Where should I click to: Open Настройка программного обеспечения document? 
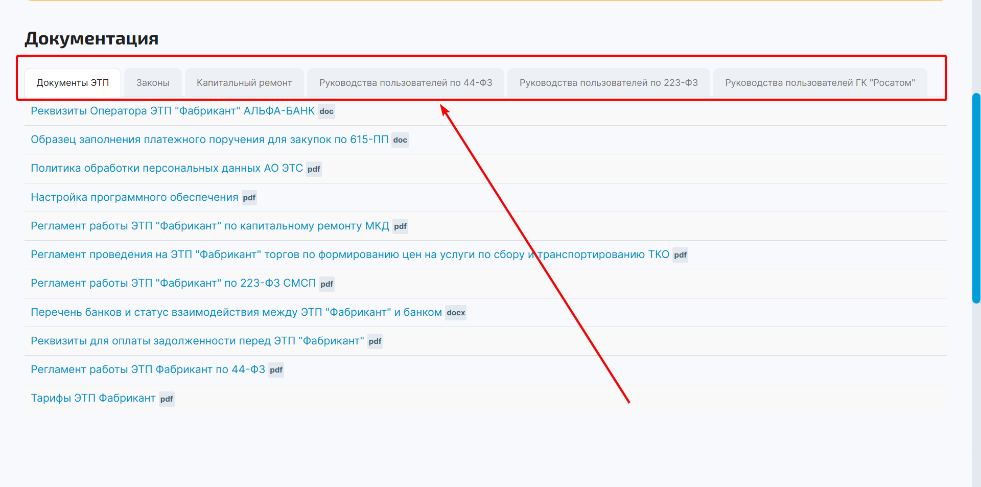click(134, 197)
